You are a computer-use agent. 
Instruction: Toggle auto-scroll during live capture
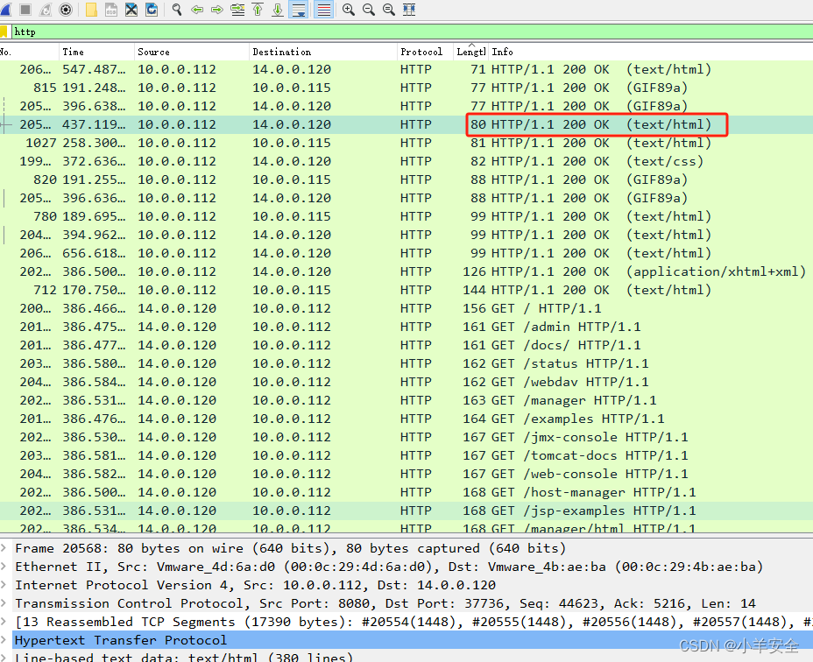[x=299, y=10]
